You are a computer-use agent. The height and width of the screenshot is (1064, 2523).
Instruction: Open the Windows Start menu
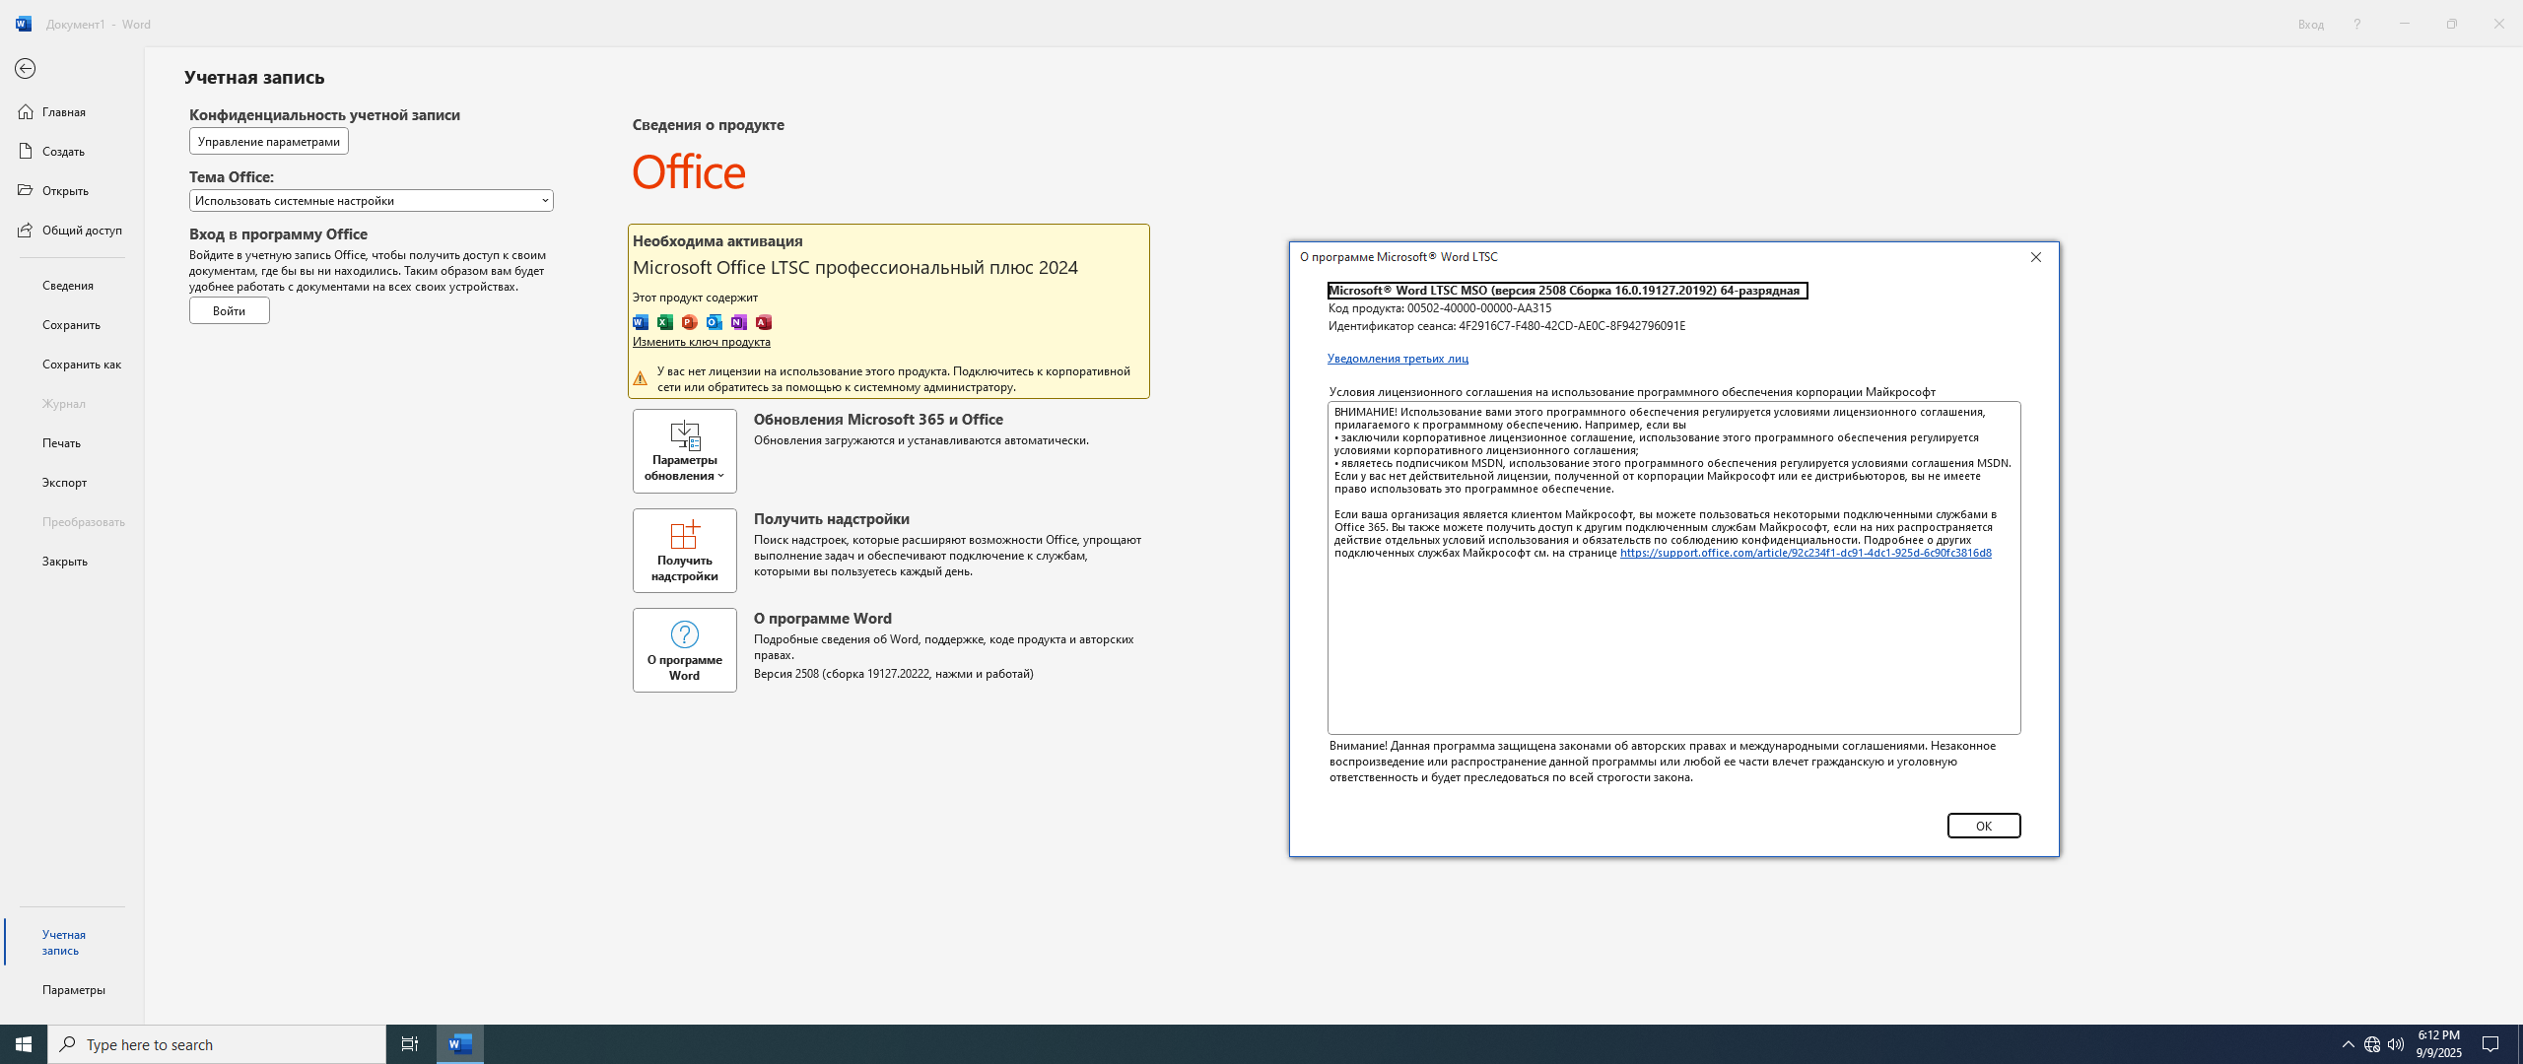24,1044
